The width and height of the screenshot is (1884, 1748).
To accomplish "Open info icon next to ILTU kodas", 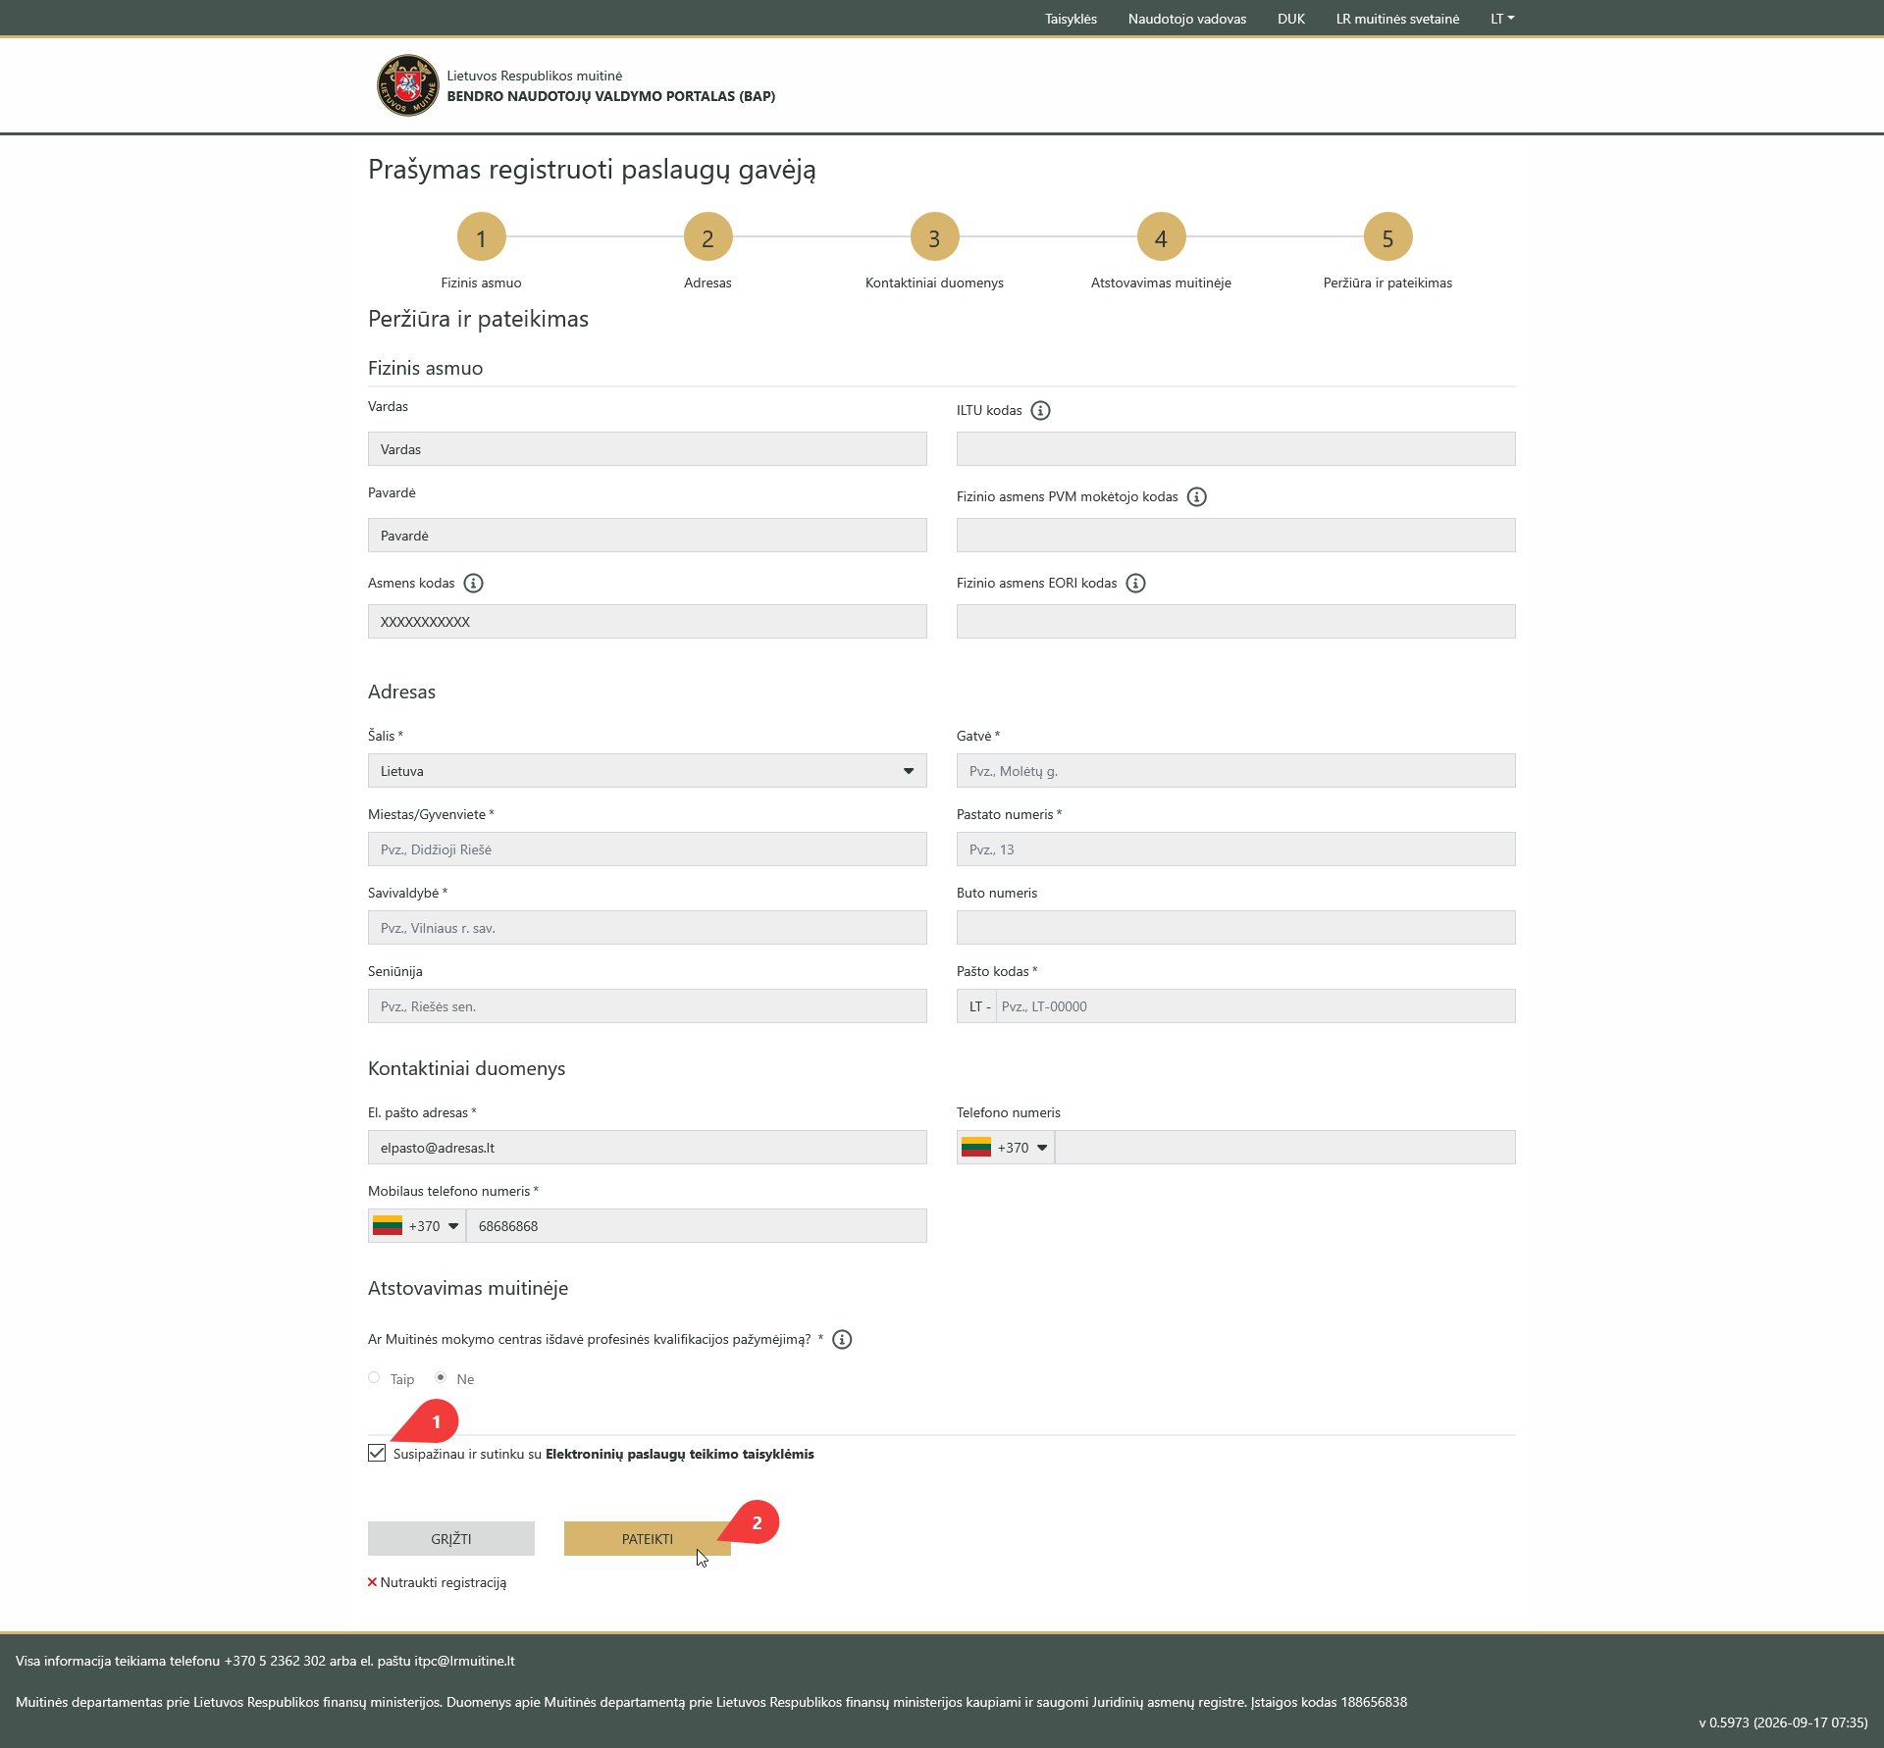I will 1040,411.
